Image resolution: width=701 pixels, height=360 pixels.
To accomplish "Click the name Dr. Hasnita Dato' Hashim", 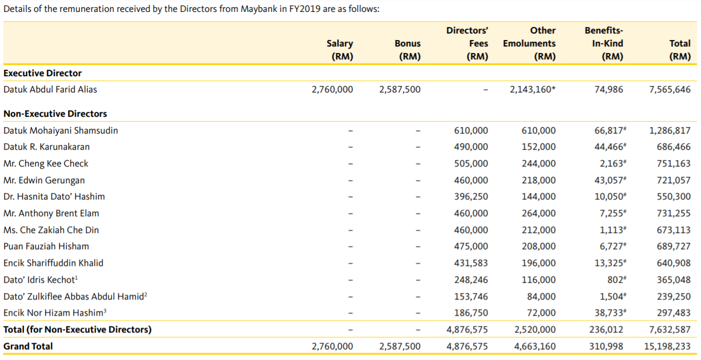I will click(x=54, y=196).
